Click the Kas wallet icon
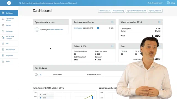This screenshot has width=177, height=99. pyautogui.click(x=36, y=75)
